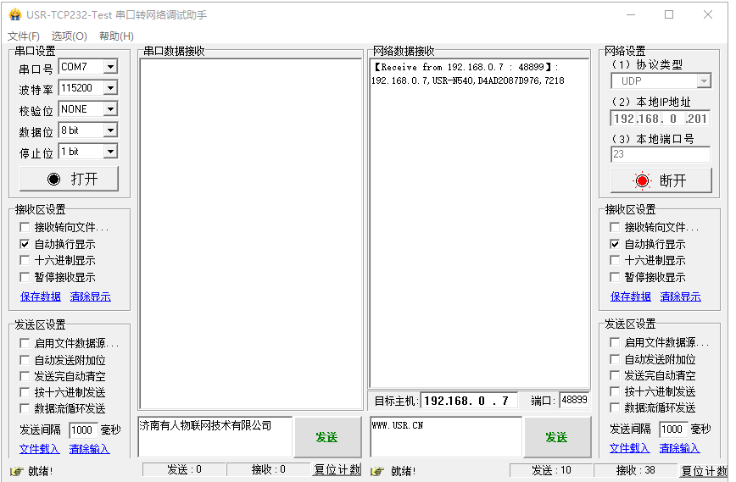Image resolution: width=736 pixels, height=482 pixels.
Task: Enable serial 自动发送附加位 checkbox
Action: pos(25,360)
